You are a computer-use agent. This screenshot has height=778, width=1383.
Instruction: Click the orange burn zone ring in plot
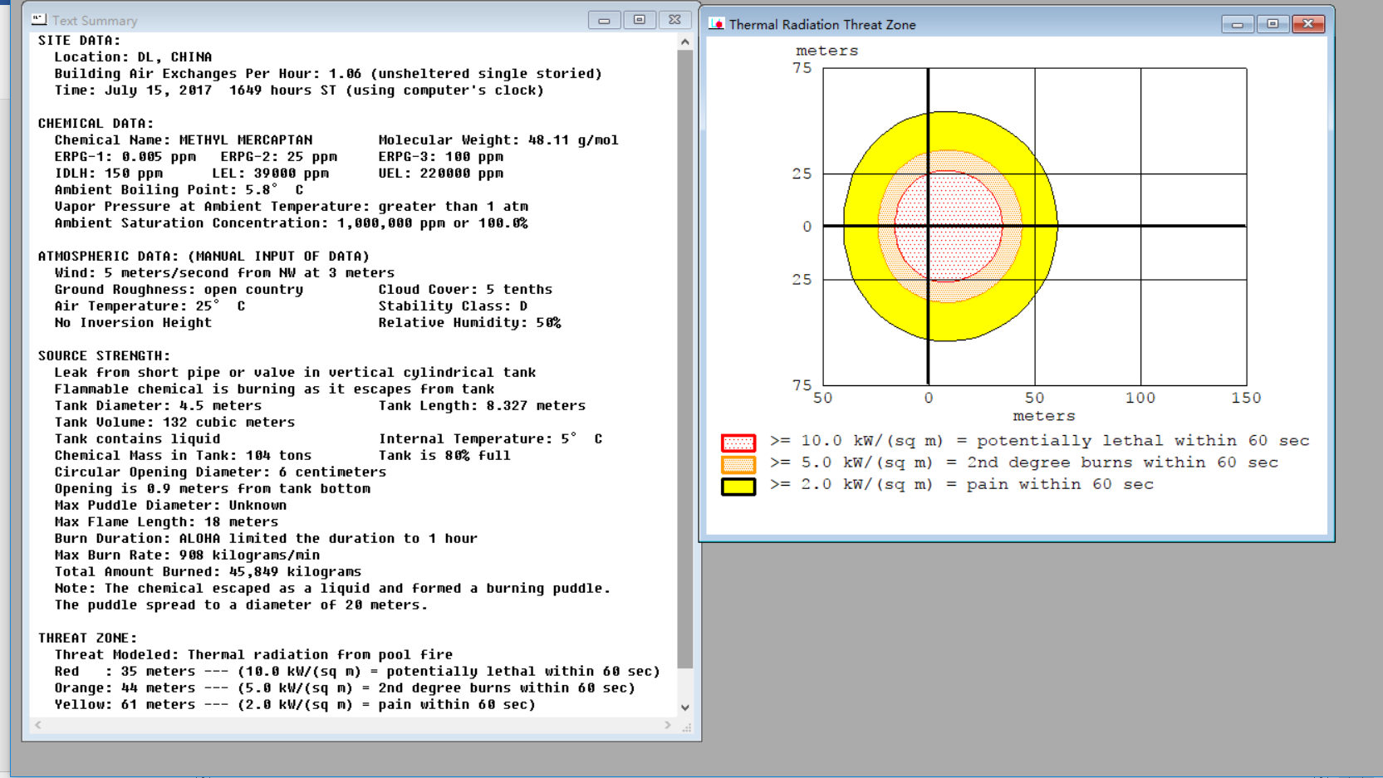949,161
